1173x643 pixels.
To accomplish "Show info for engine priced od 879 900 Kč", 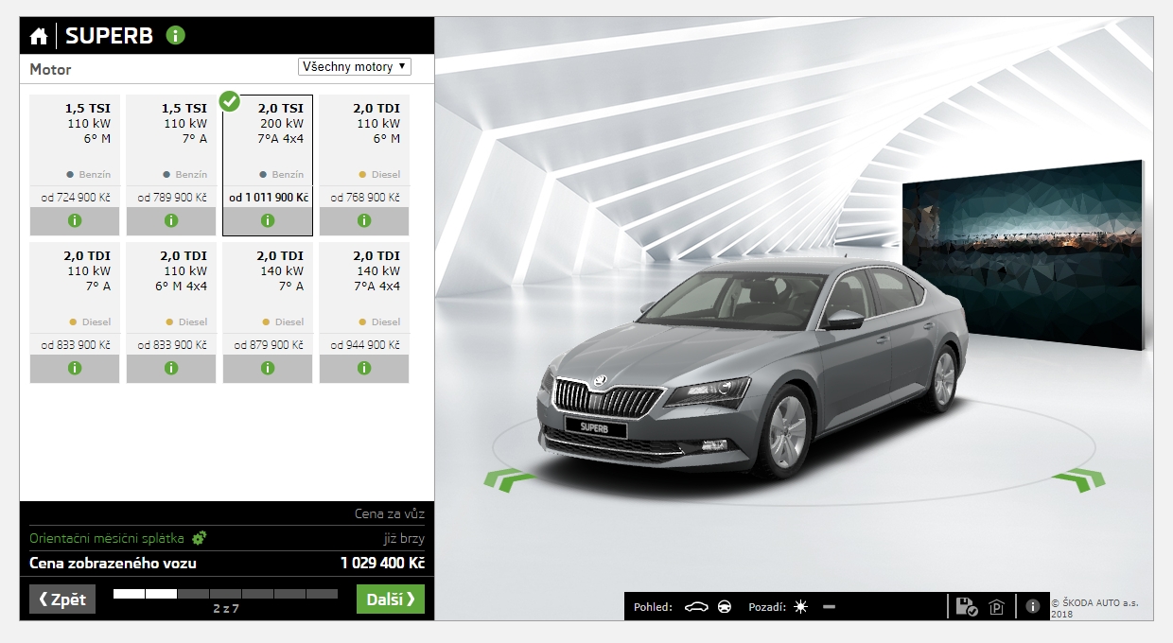I will coord(268,368).
